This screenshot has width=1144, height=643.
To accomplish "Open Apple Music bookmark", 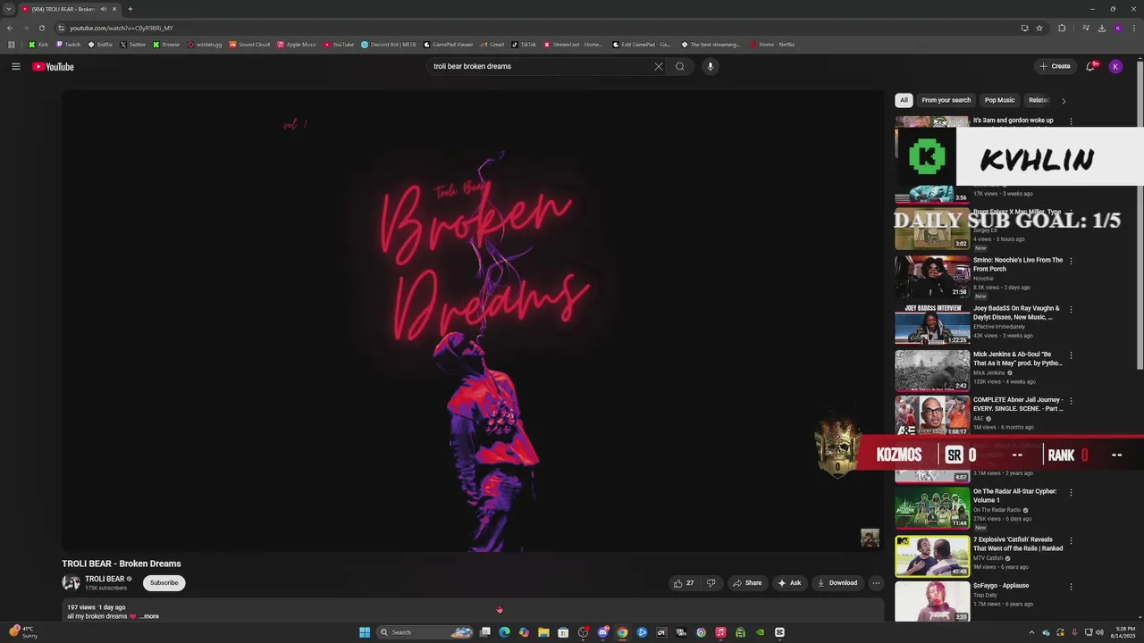I will tap(297, 45).
